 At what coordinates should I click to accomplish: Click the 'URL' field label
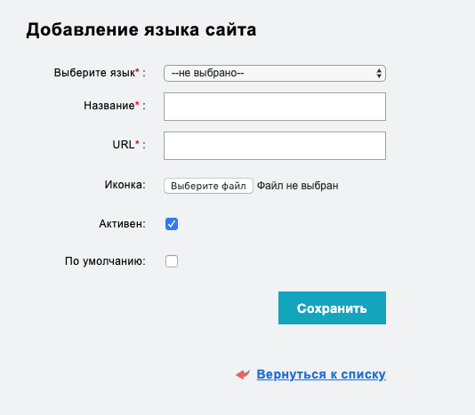124,145
